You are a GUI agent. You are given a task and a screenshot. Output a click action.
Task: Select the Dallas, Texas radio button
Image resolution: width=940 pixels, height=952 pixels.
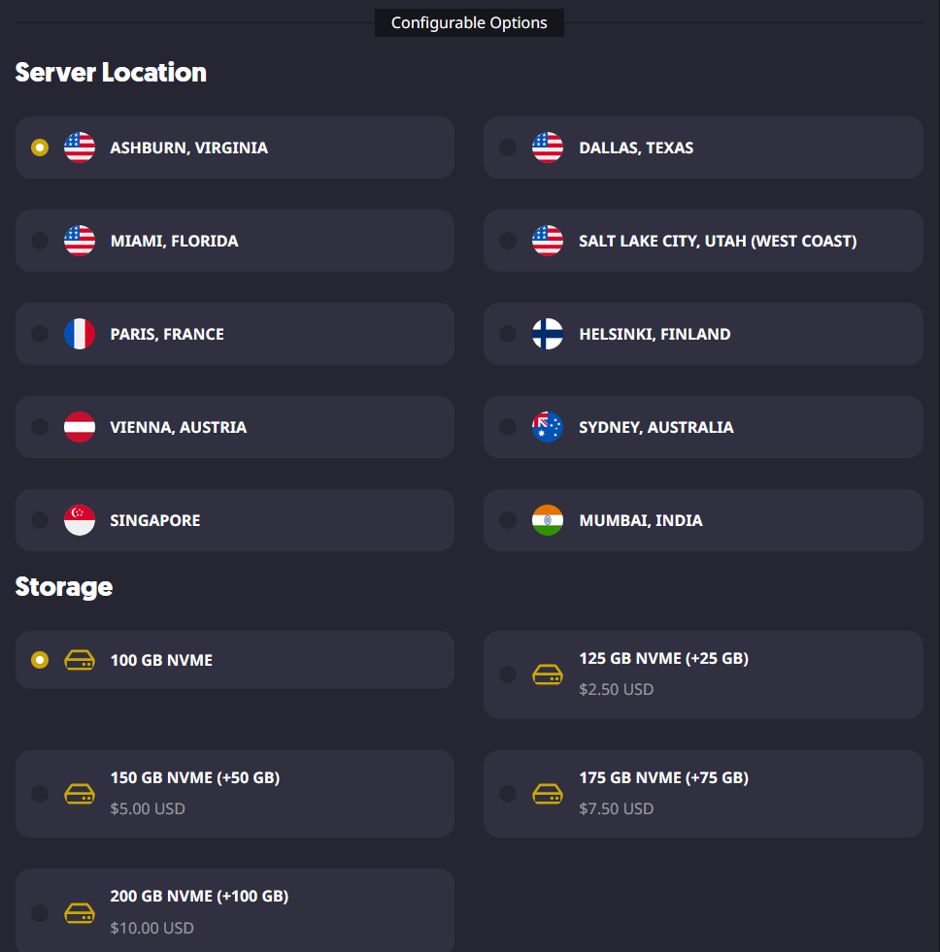[x=508, y=148]
